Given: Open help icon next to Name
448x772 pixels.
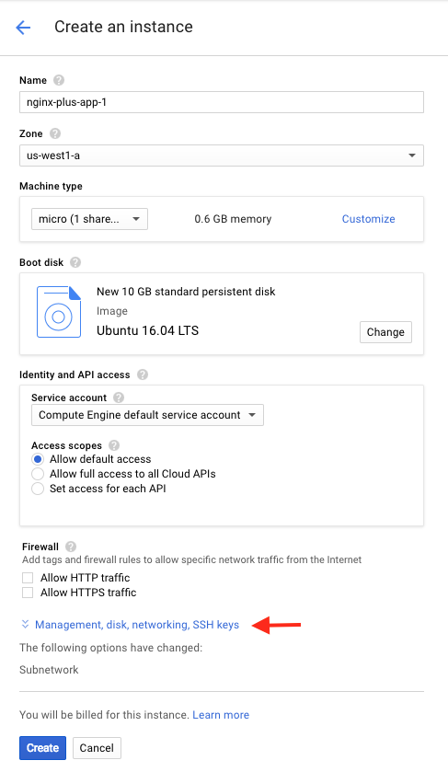Looking at the screenshot, I should tap(59, 80).
